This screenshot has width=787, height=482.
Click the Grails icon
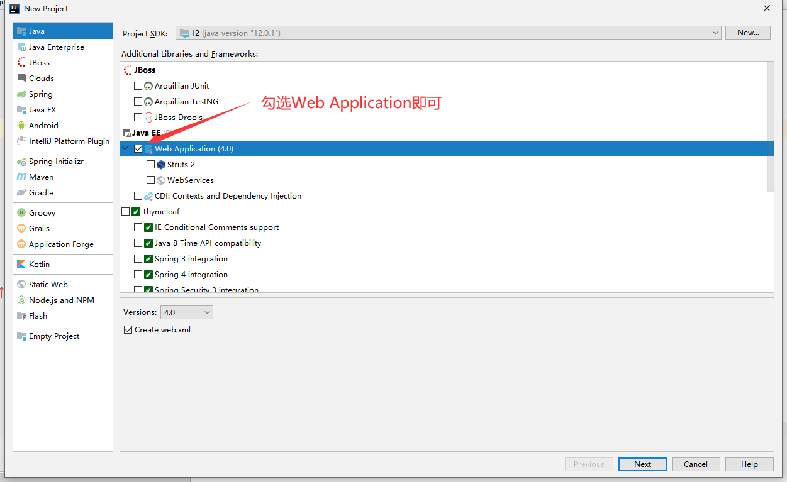pos(21,229)
